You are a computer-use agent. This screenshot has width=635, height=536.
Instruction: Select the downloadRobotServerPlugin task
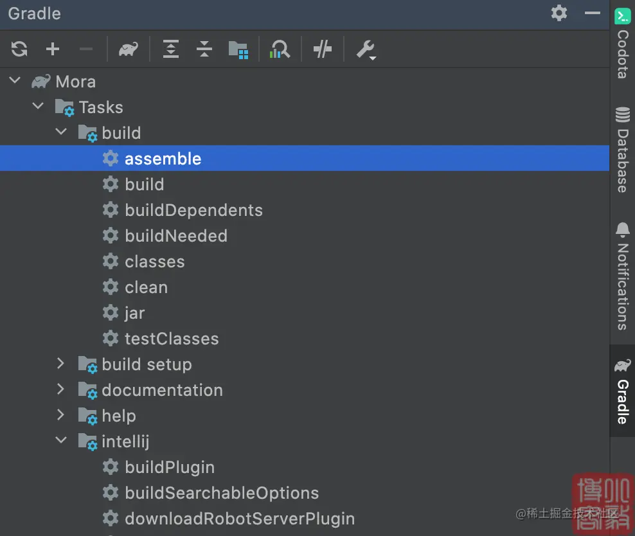coord(305,518)
